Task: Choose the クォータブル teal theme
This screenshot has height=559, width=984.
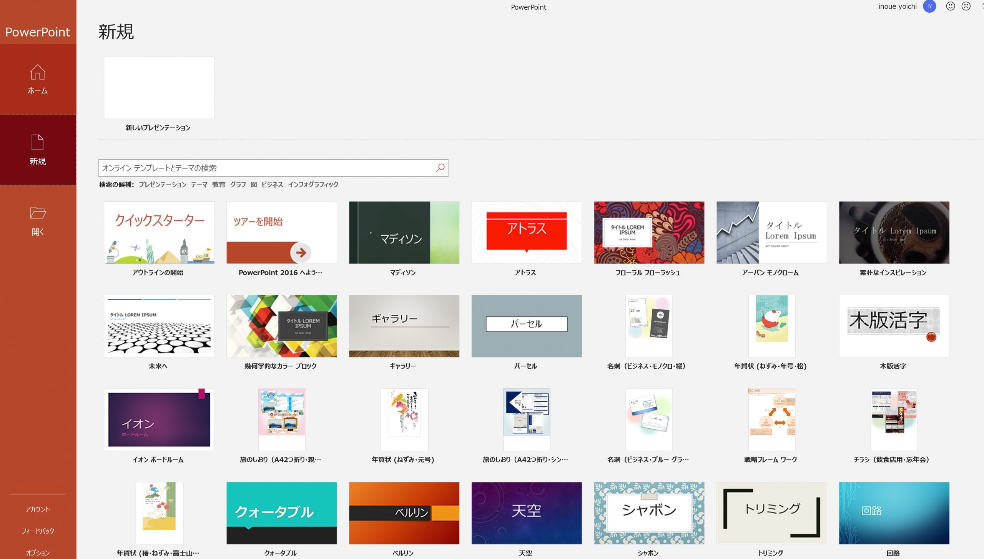Action: click(x=281, y=513)
